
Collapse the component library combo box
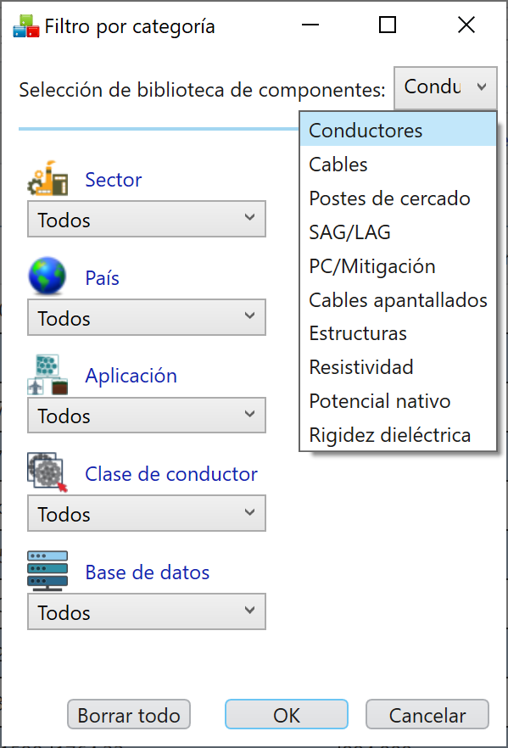[445, 88]
